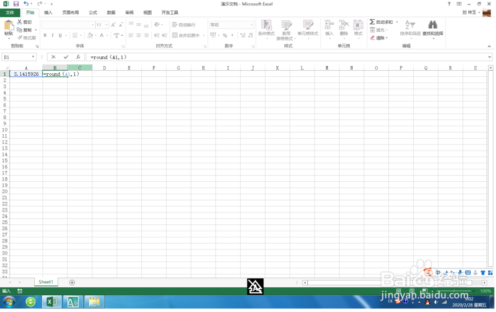
Task: Switch to the 插入 ribbon tab
Action: 48,12
